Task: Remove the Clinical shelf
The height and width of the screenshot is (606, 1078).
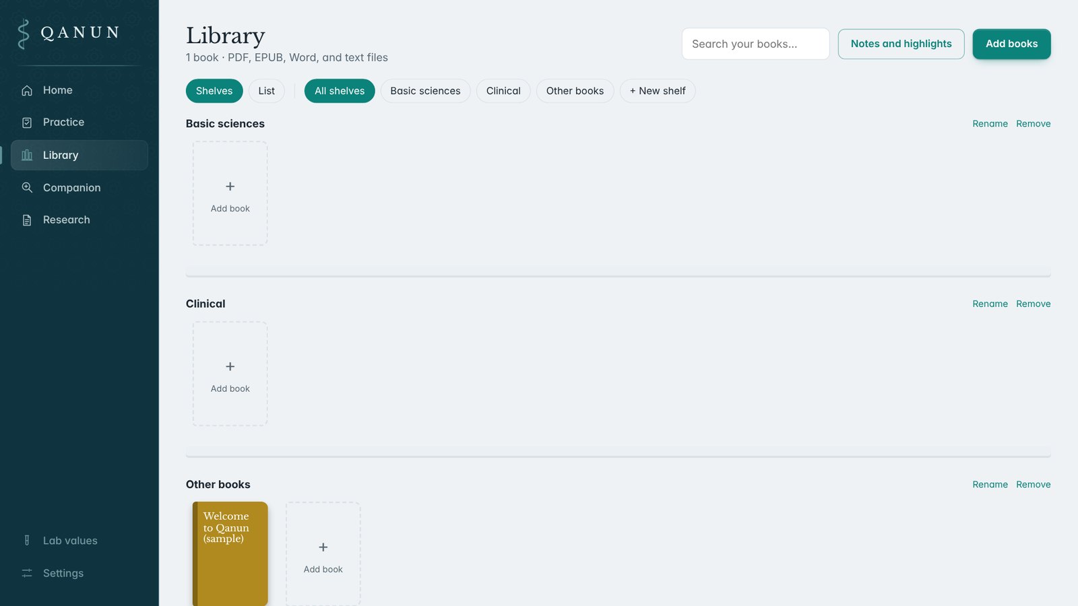Action: pos(1034,304)
